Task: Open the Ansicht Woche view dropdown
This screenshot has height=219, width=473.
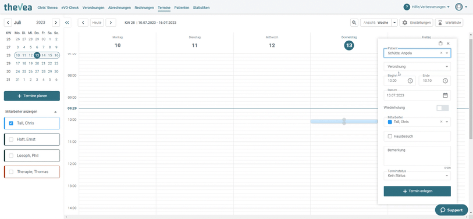Action: coord(394,23)
